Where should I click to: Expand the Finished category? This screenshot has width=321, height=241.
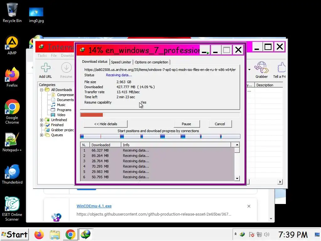tap(42, 125)
